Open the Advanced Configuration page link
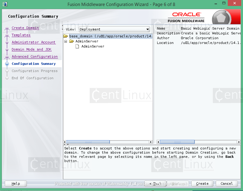The height and width of the screenshot is (191, 243). pos(35,56)
